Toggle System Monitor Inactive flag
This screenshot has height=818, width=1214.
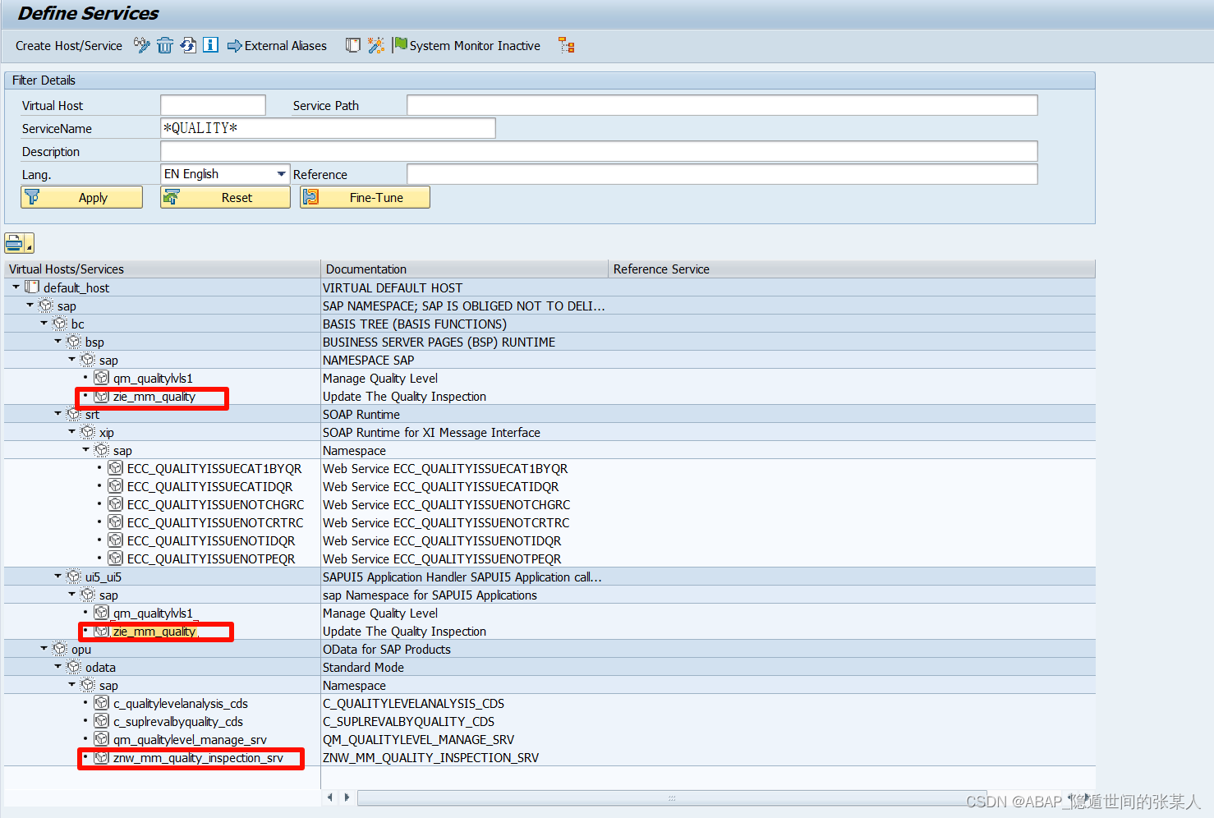467,46
